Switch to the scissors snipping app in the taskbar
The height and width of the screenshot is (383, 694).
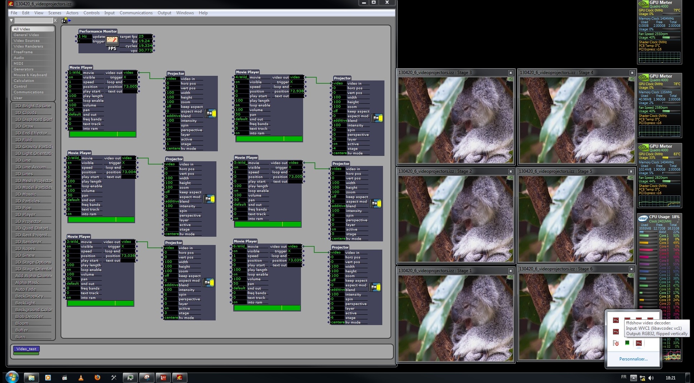(x=147, y=378)
